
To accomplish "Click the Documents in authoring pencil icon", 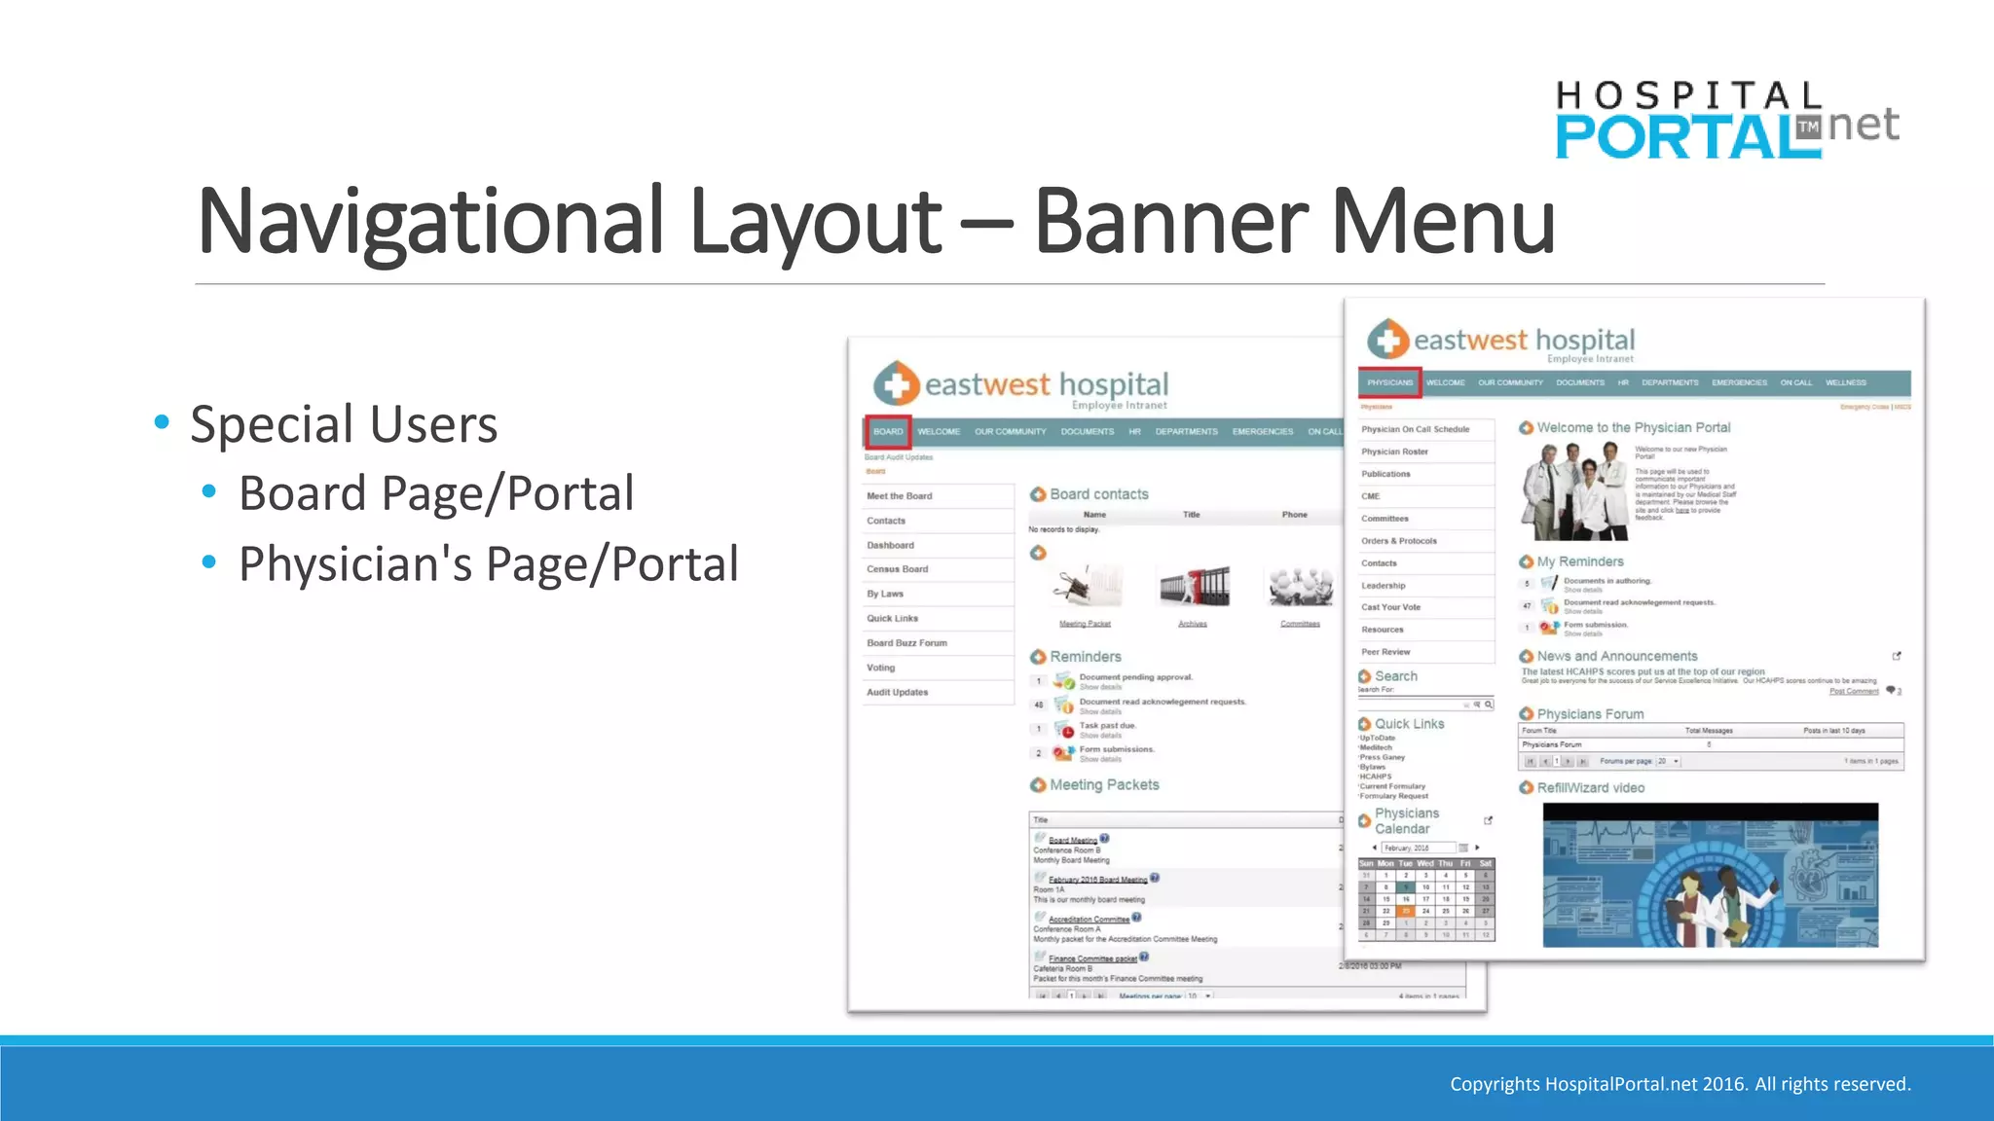I will click(x=1549, y=584).
